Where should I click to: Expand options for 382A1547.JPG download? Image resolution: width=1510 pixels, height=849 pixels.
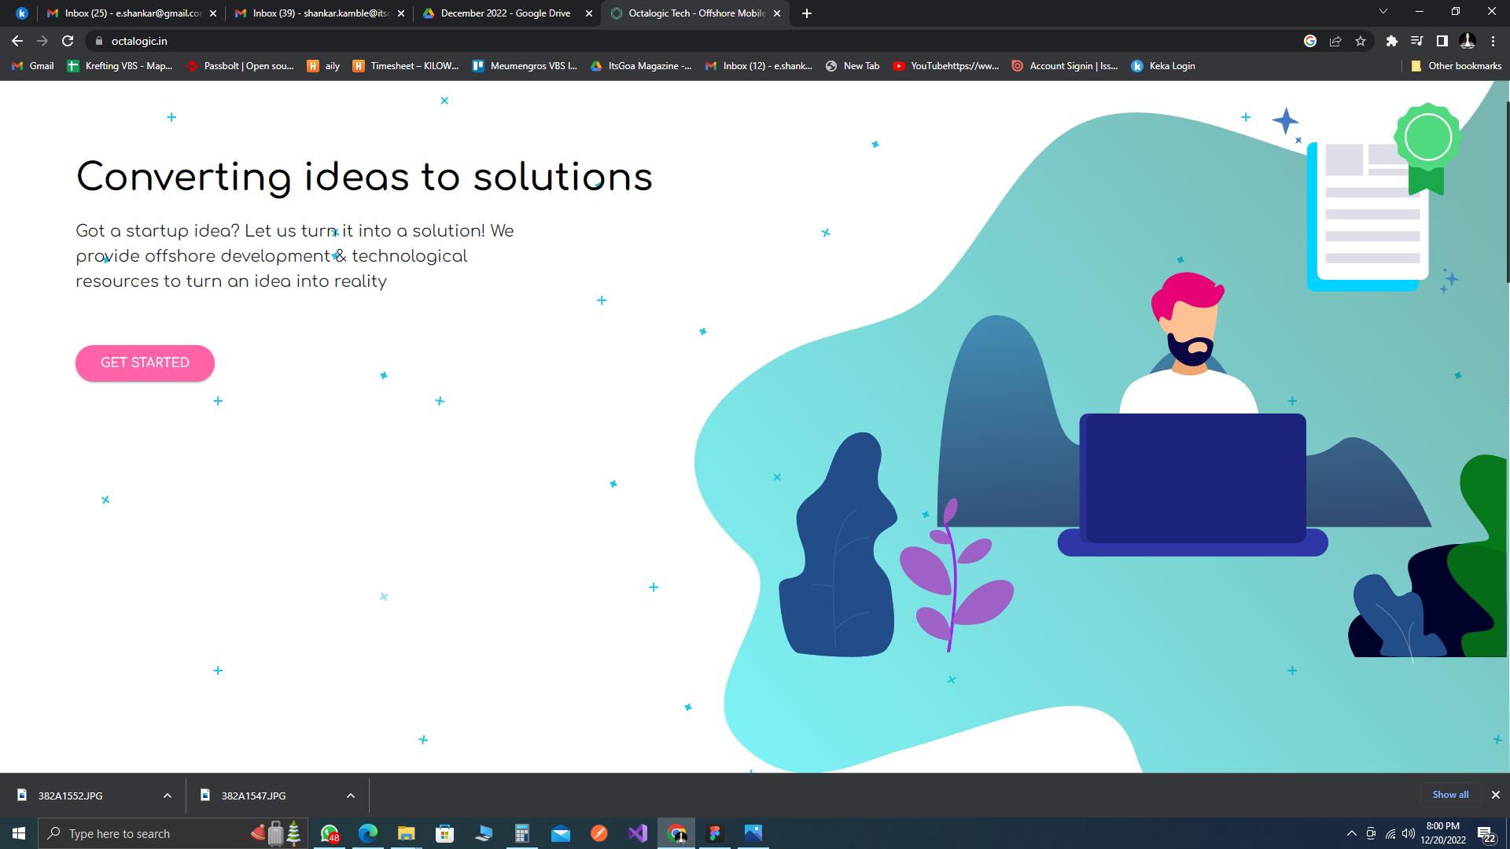coord(351,796)
